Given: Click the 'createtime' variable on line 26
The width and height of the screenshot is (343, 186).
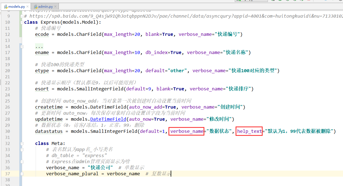Looking at the screenshot, I should [49, 107].
